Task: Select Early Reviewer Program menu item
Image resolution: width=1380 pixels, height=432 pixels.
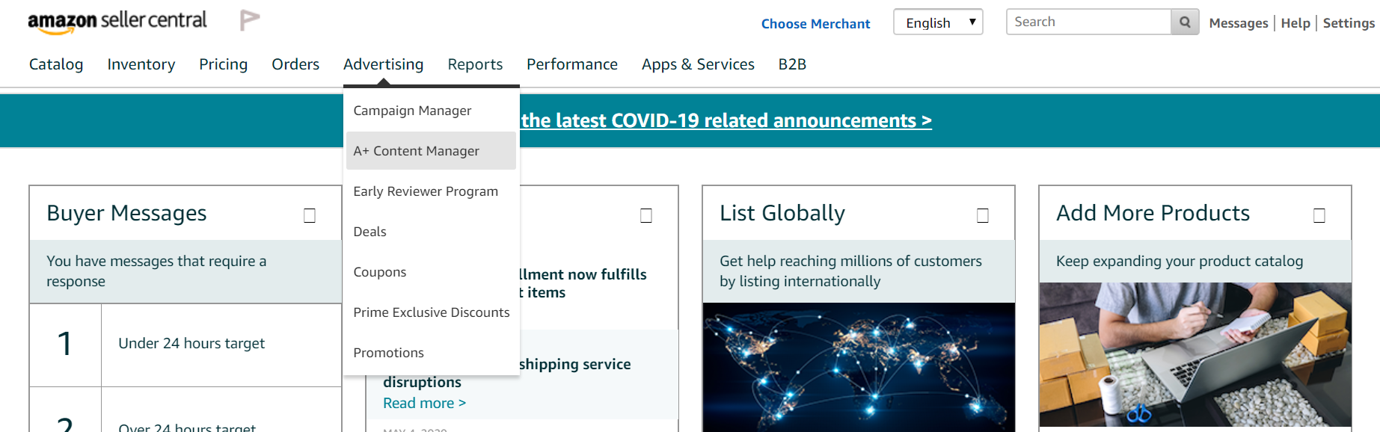Action: pos(431,191)
